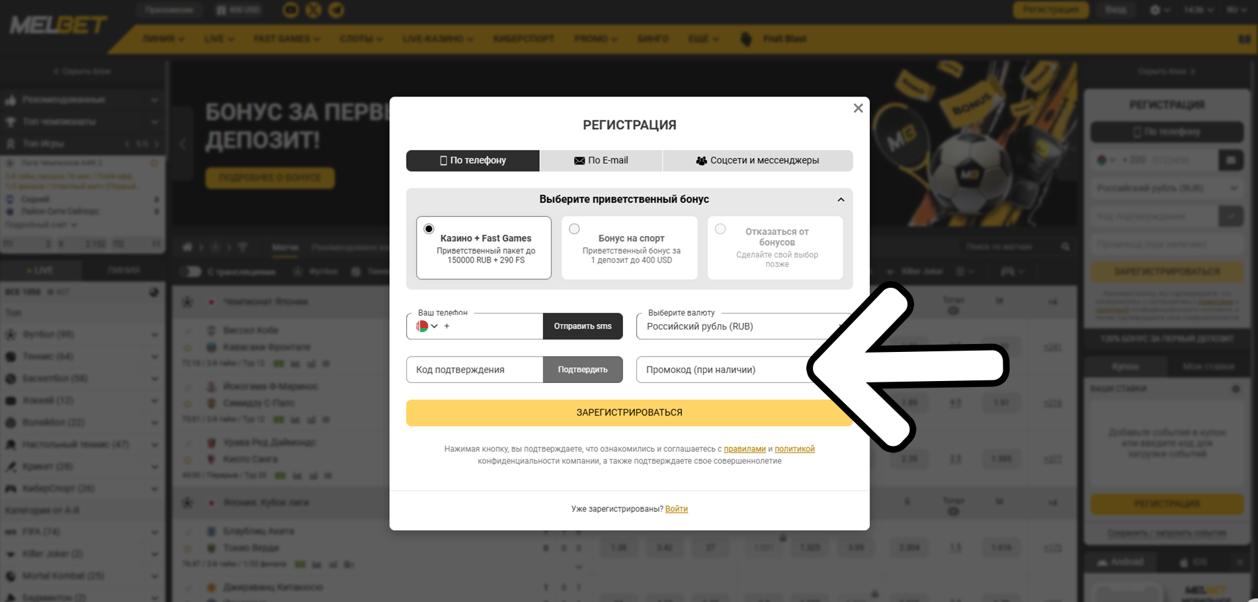
Task: Select Отказаться от бонусов radio button
Action: [720, 229]
